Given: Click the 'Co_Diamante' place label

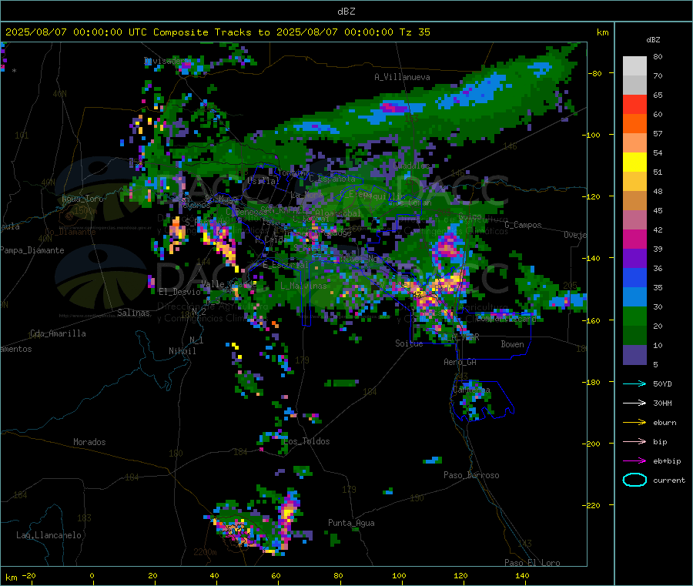Looking at the screenshot, I should pyautogui.click(x=70, y=232).
